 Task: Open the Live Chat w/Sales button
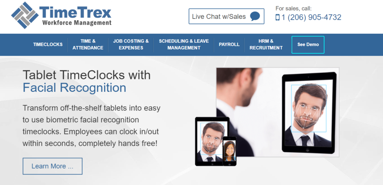[226, 16]
